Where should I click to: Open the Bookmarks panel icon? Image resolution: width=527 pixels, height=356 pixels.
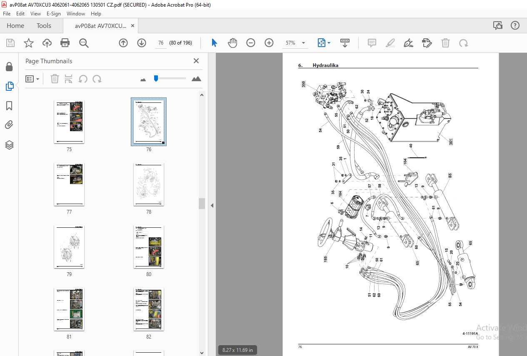pyautogui.click(x=9, y=106)
